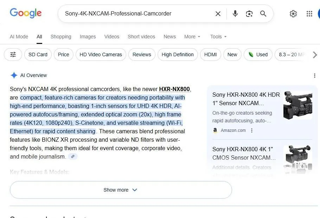This screenshot has width=320, height=218.
Task: Select the HDMI filter chip
Action: pyautogui.click(x=210, y=54)
